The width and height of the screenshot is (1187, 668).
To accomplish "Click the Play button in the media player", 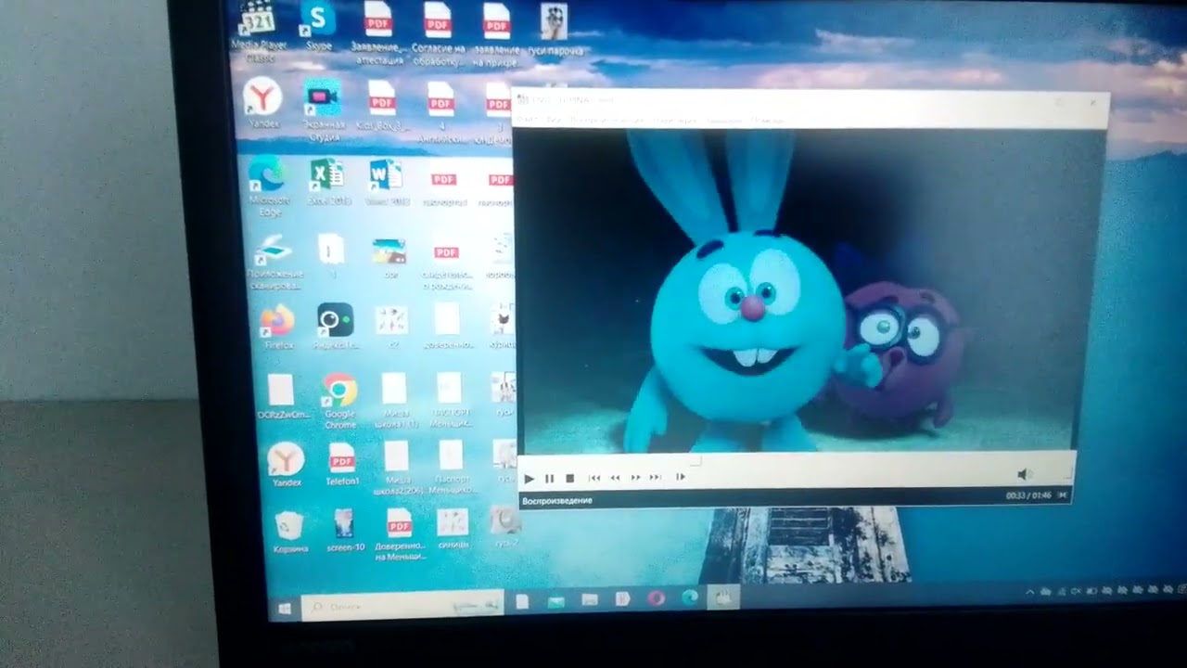I will 529,479.
